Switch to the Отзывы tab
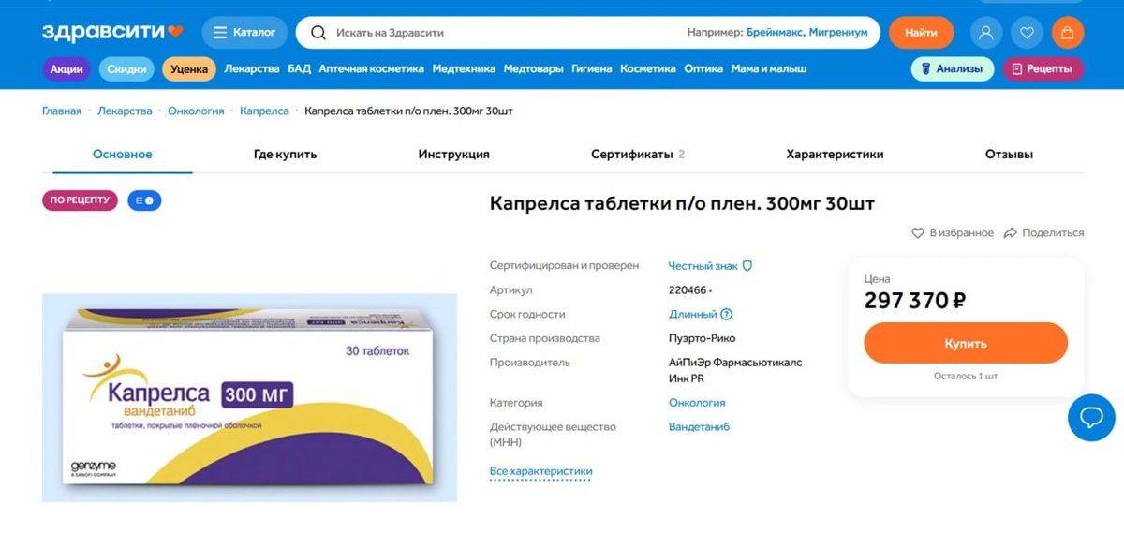Viewport: 1124px width, 549px height. (1009, 155)
